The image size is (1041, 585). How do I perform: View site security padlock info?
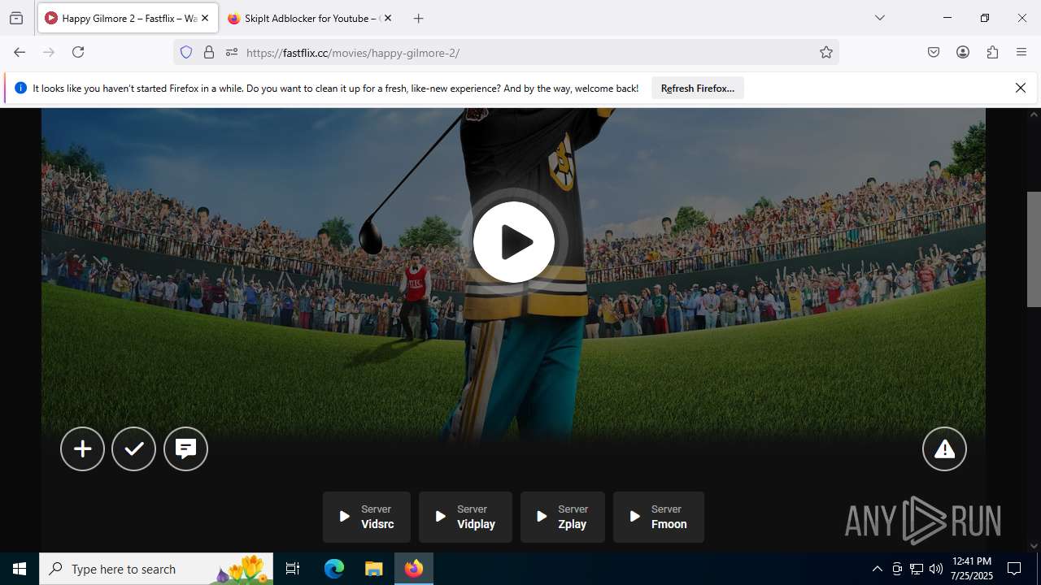pyautogui.click(x=209, y=53)
